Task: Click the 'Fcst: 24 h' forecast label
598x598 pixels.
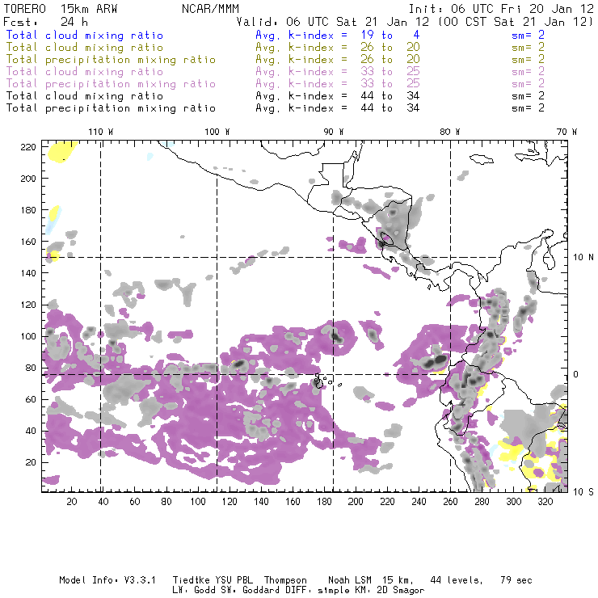Action: 46,22
